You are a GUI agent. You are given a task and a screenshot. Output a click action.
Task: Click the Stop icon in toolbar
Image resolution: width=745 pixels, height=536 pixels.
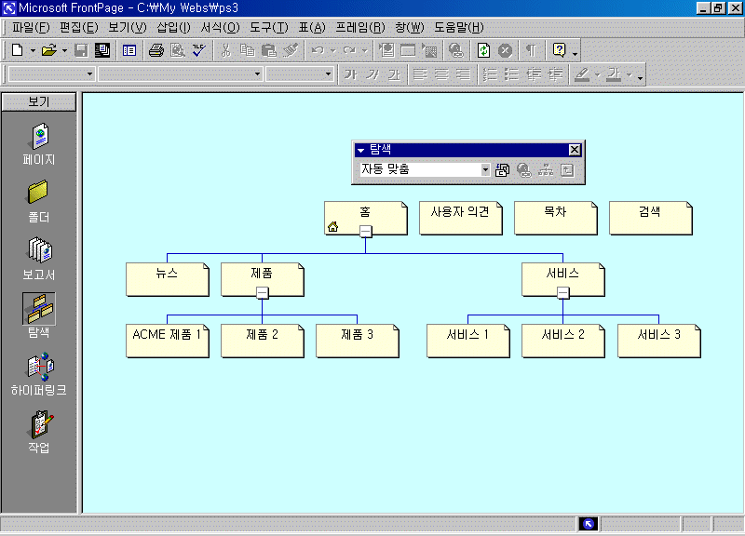tap(505, 50)
